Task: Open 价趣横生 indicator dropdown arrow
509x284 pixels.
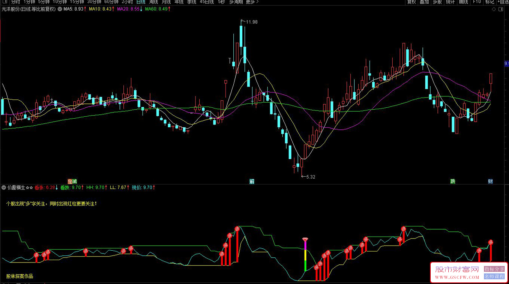Action: tap(4, 187)
